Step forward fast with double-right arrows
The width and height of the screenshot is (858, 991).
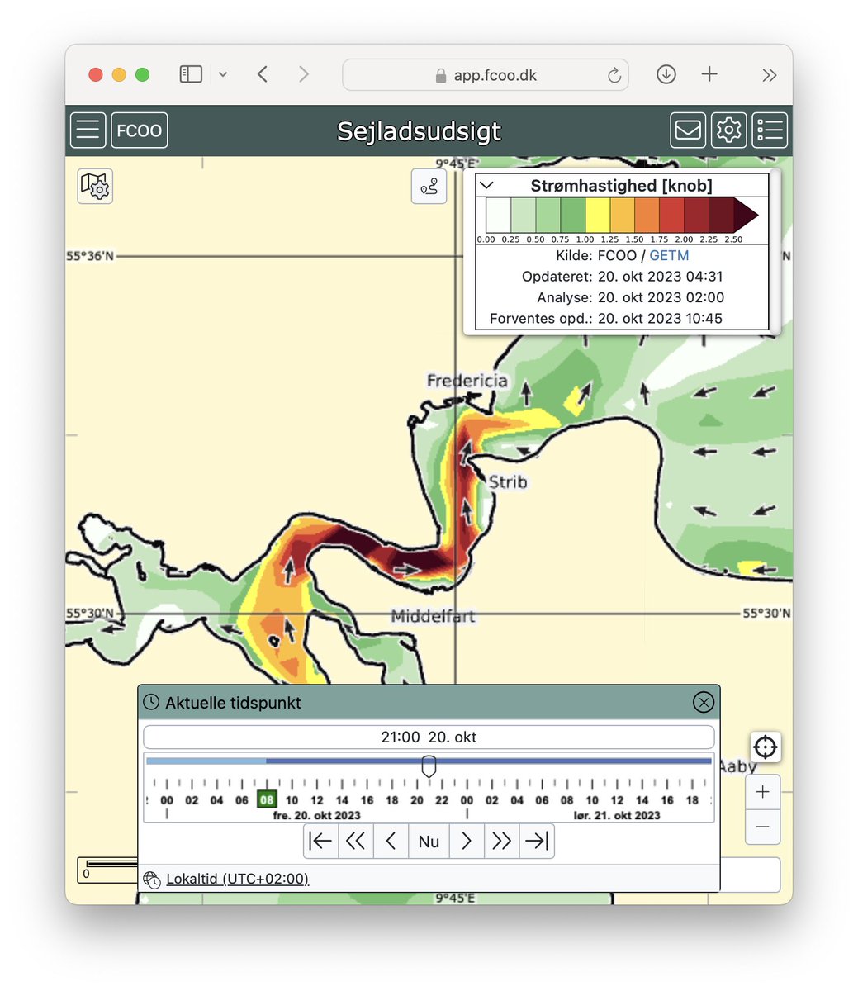point(501,842)
